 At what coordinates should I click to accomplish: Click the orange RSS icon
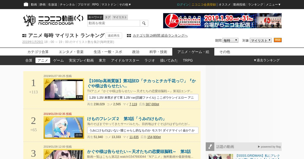pos(278,40)
